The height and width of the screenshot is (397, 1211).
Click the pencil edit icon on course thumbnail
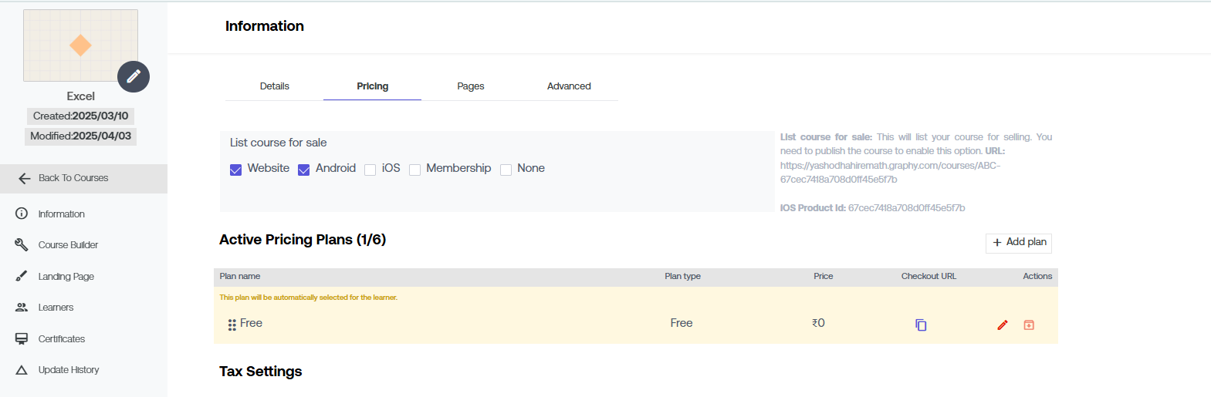pos(134,76)
